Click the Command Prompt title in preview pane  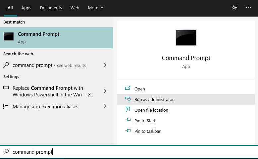186,58
